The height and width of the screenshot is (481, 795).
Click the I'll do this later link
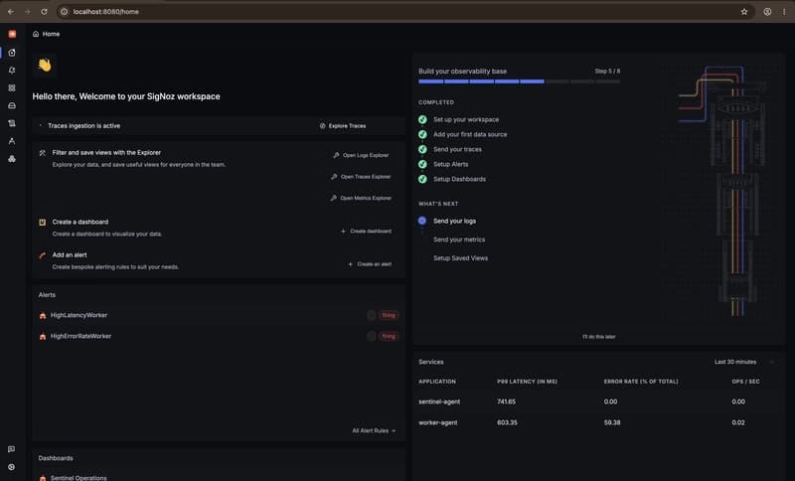599,337
